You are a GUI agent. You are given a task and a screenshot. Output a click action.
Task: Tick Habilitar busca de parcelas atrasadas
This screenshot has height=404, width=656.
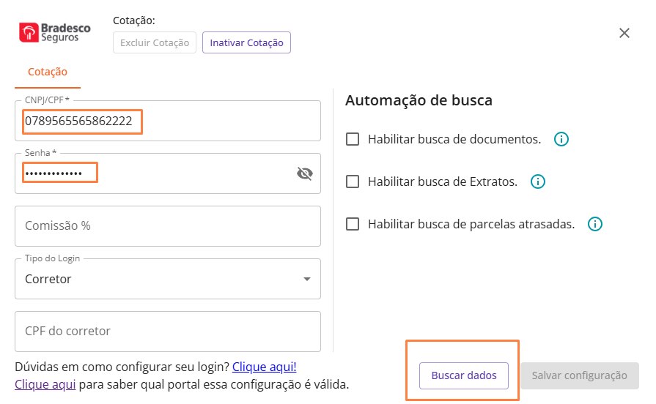pos(353,224)
